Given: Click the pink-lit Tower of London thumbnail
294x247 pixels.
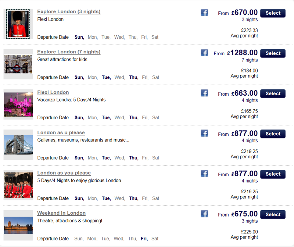Looking at the screenshot, I should (x=18, y=105).
